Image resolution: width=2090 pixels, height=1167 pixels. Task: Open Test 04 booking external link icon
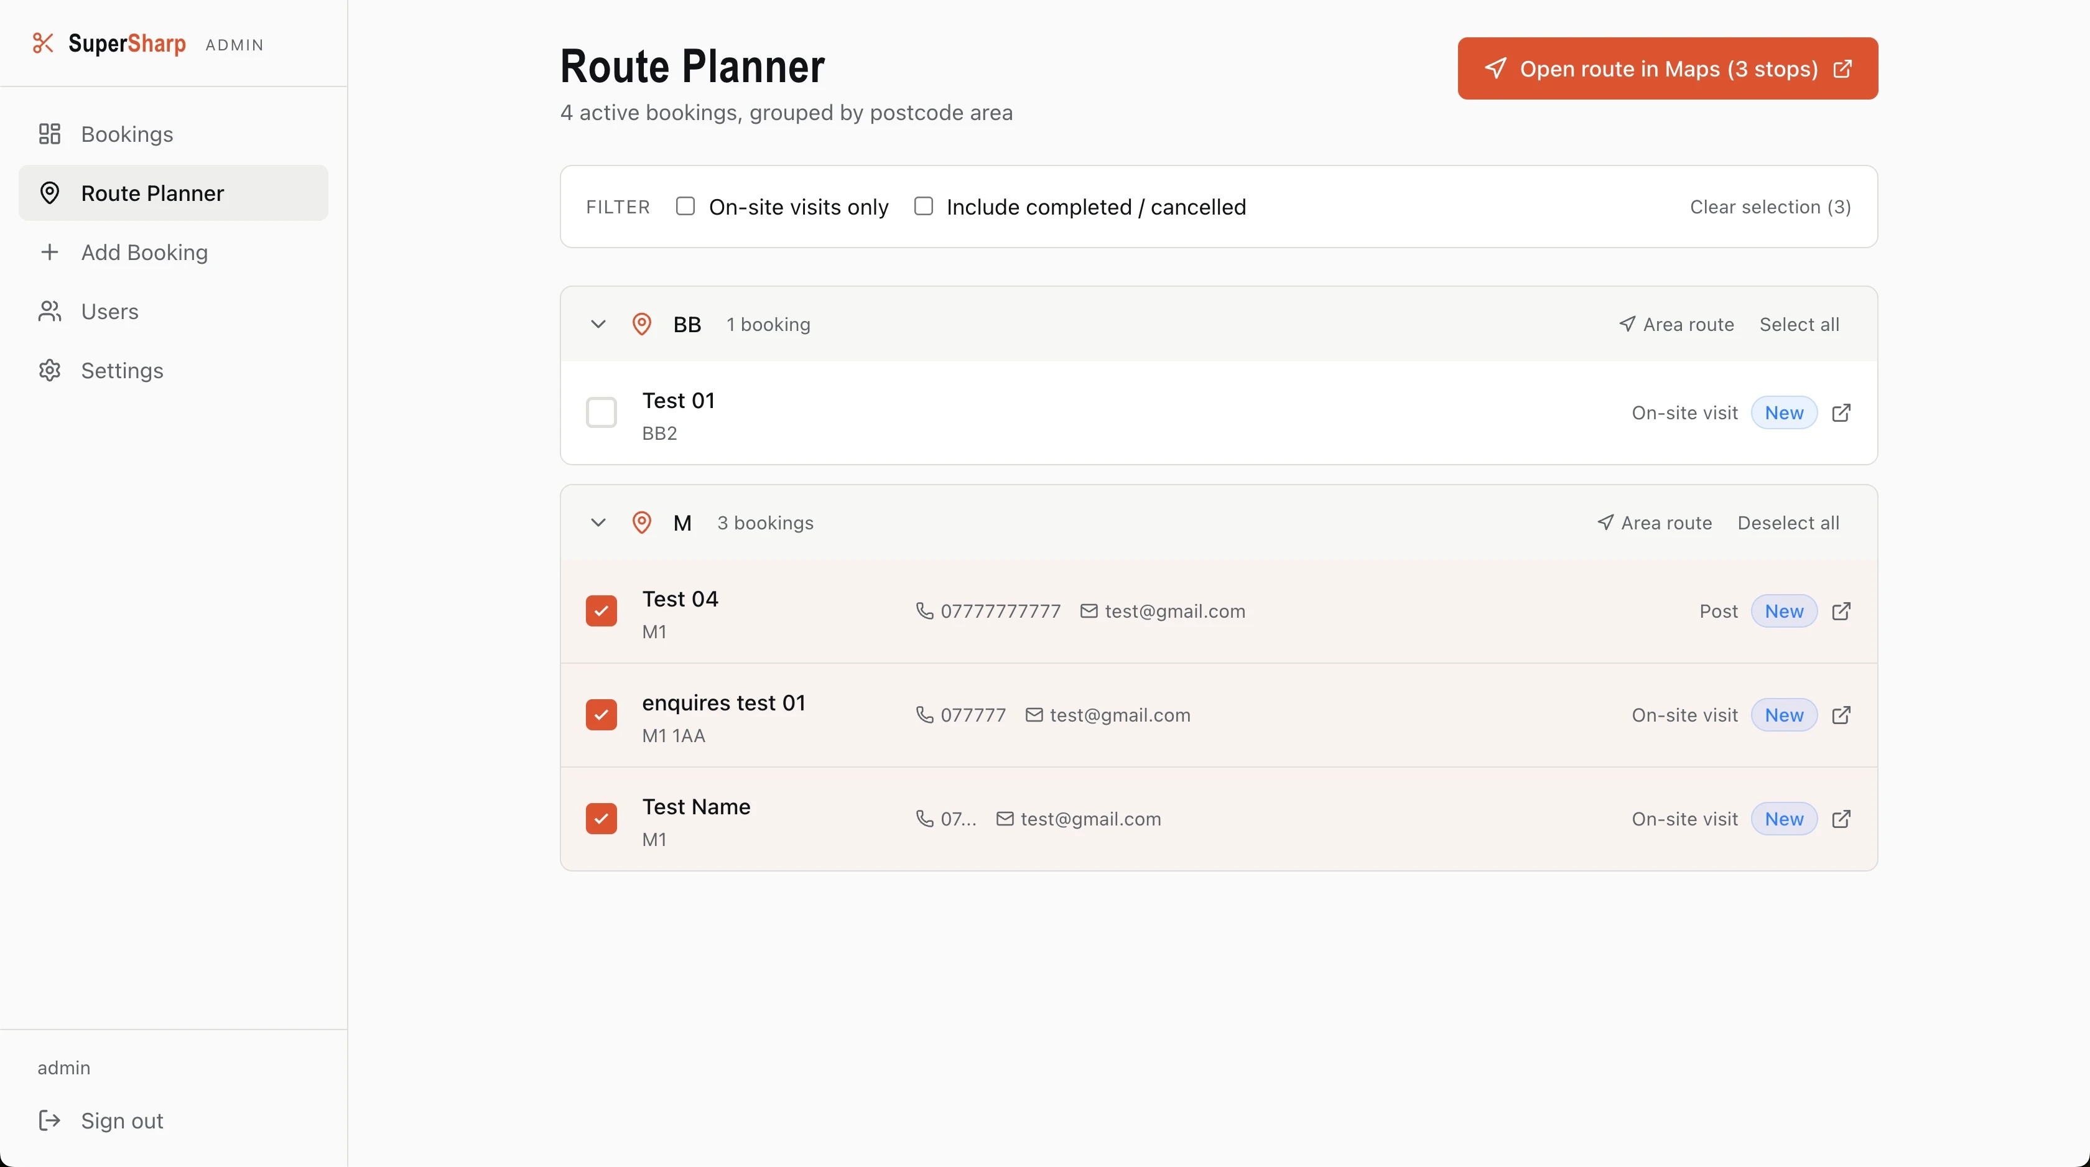[1842, 611]
